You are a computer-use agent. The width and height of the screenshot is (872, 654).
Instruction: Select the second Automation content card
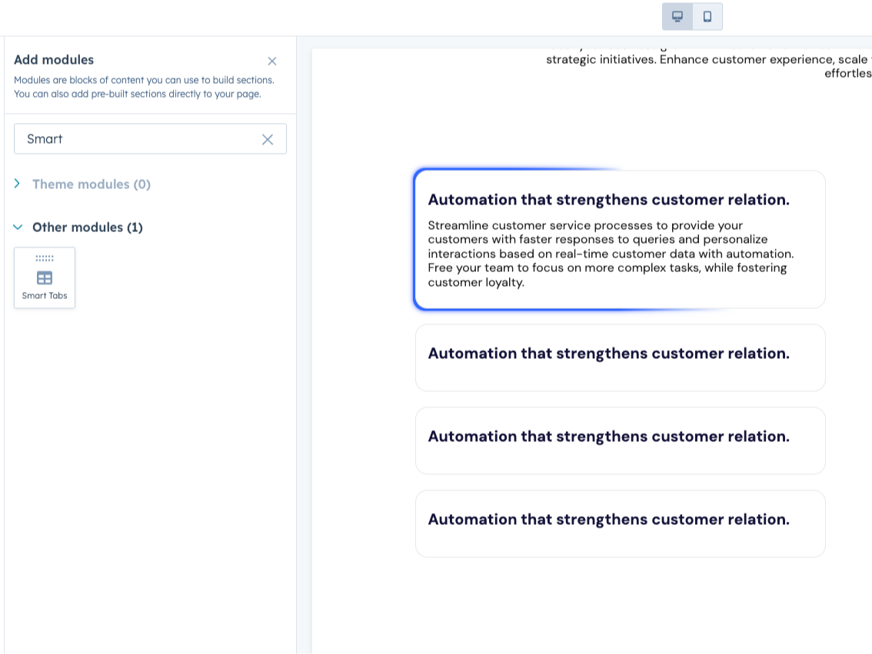621,357
